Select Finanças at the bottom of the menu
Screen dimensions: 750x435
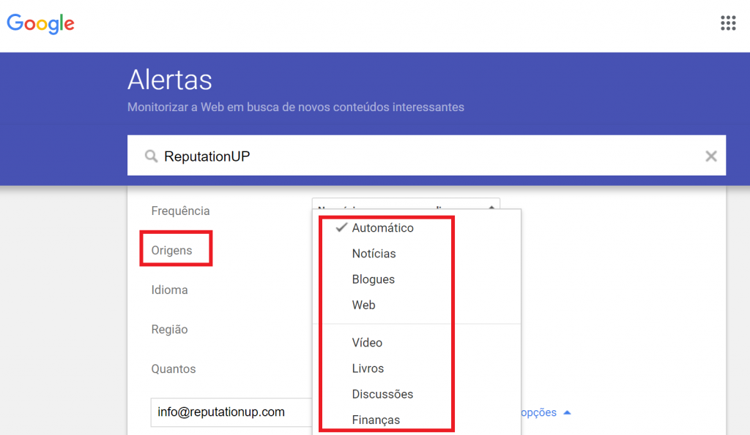pos(377,419)
